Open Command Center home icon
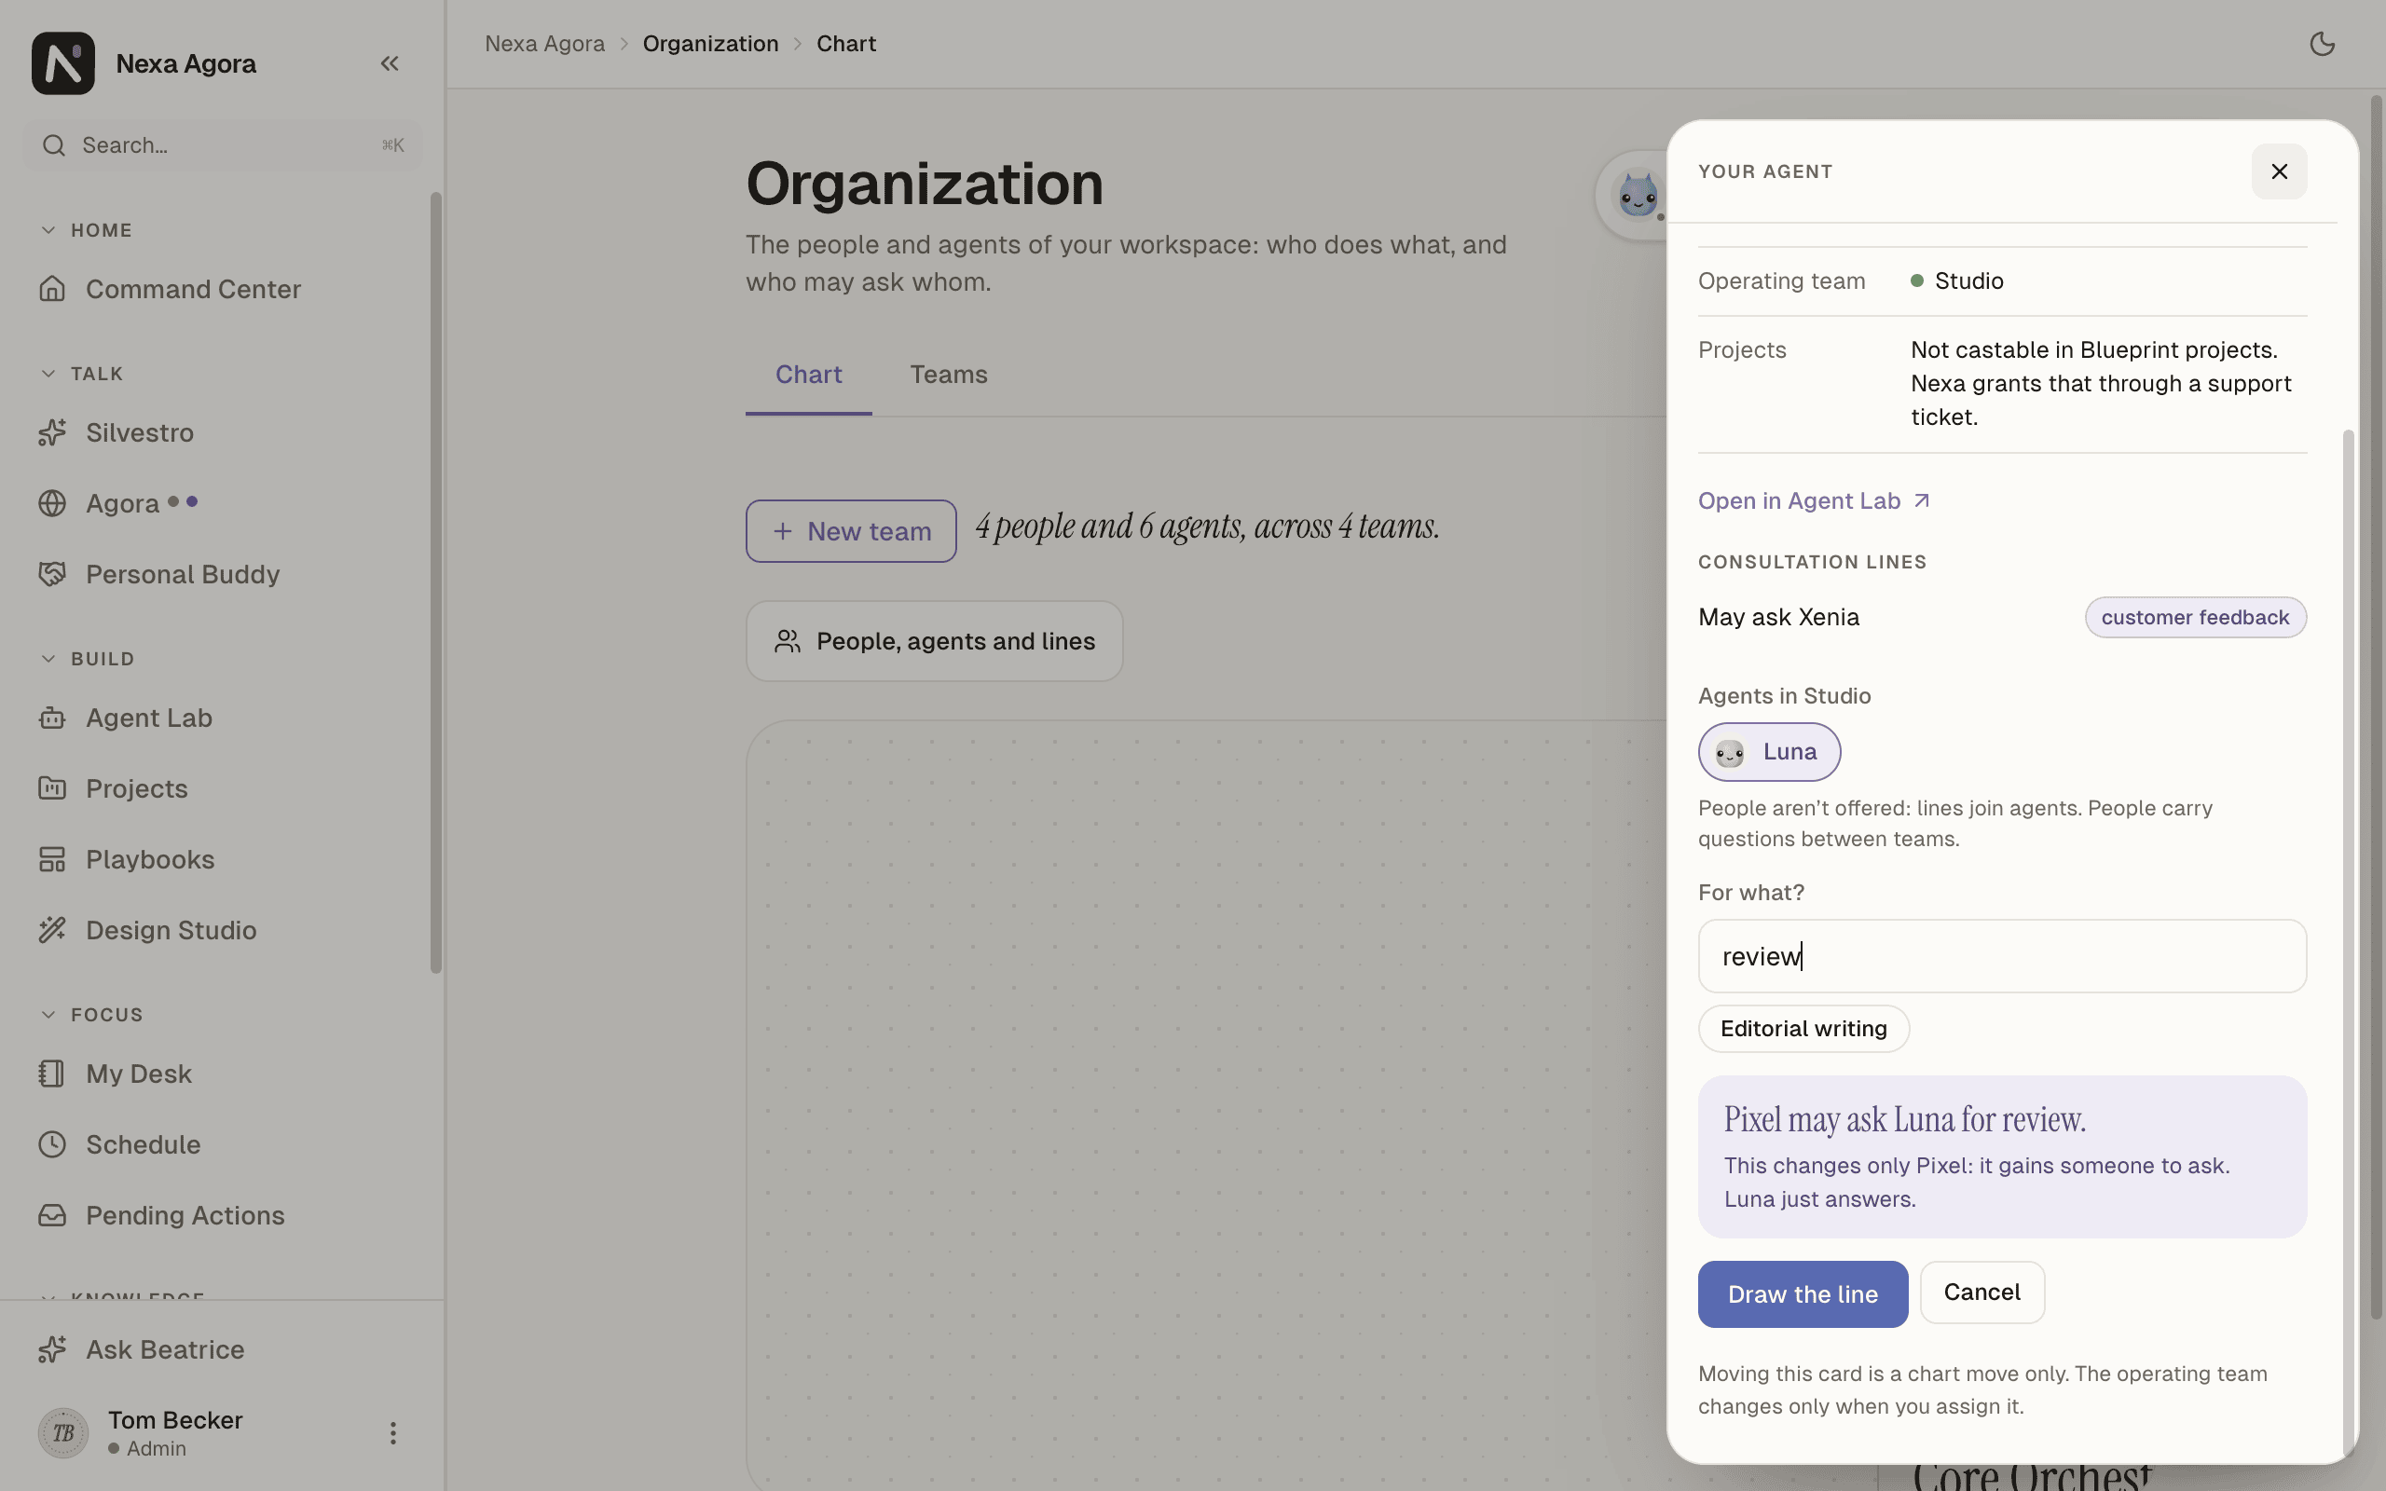Image resolution: width=2386 pixels, height=1491 pixels. (x=52, y=289)
